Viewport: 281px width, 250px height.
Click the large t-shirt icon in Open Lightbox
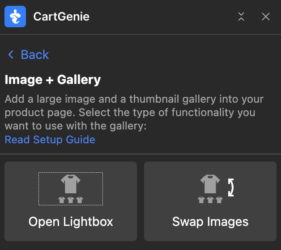pyautogui.click(x=71, y=183)
